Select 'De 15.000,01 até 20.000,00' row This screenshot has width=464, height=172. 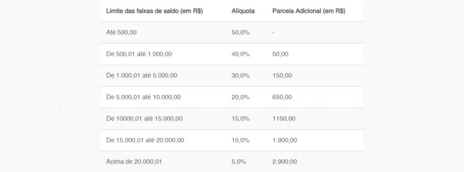pyautogui.click(x=232, y=140)
